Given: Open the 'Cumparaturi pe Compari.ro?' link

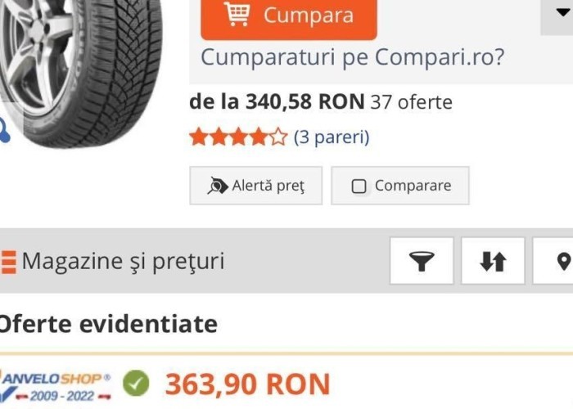Looking at the screenshot, I should click(x=352, y=57).
